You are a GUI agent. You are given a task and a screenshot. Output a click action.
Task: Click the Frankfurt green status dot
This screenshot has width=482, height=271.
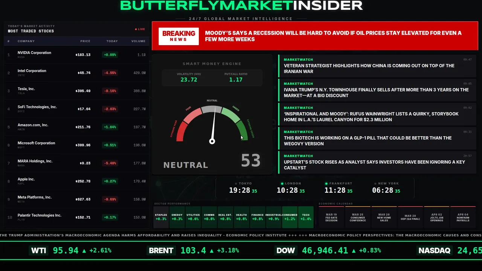(x=326, y=184)
